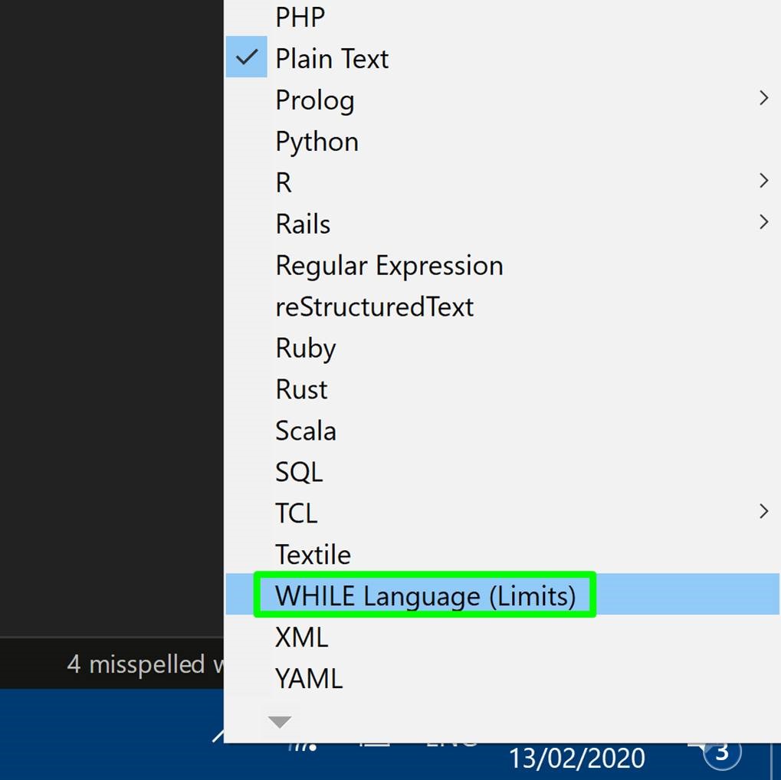Open the Rails syntax submenu
This screenshot has width=781, height=780.
[502, 223]
